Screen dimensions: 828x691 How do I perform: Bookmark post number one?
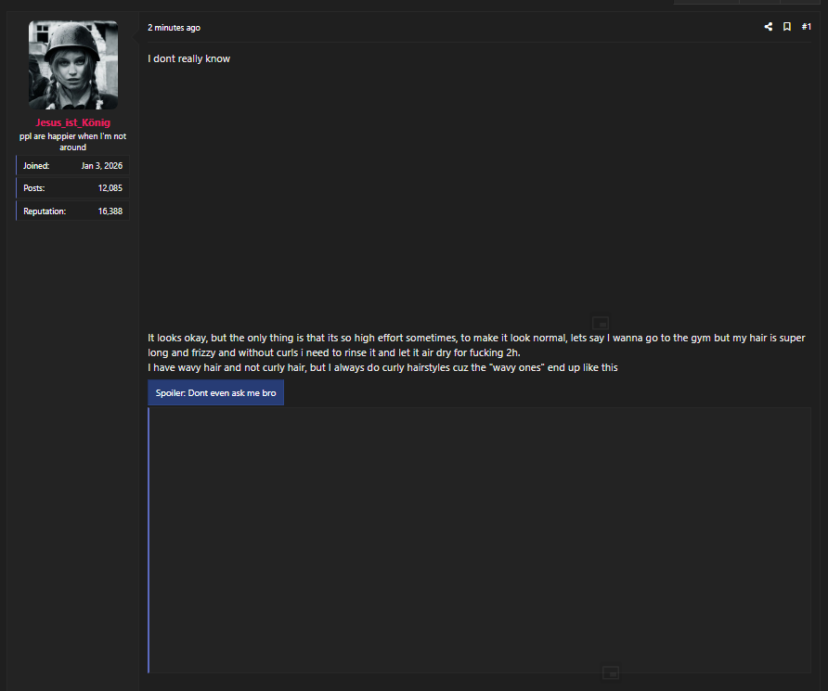pos(787,26)
